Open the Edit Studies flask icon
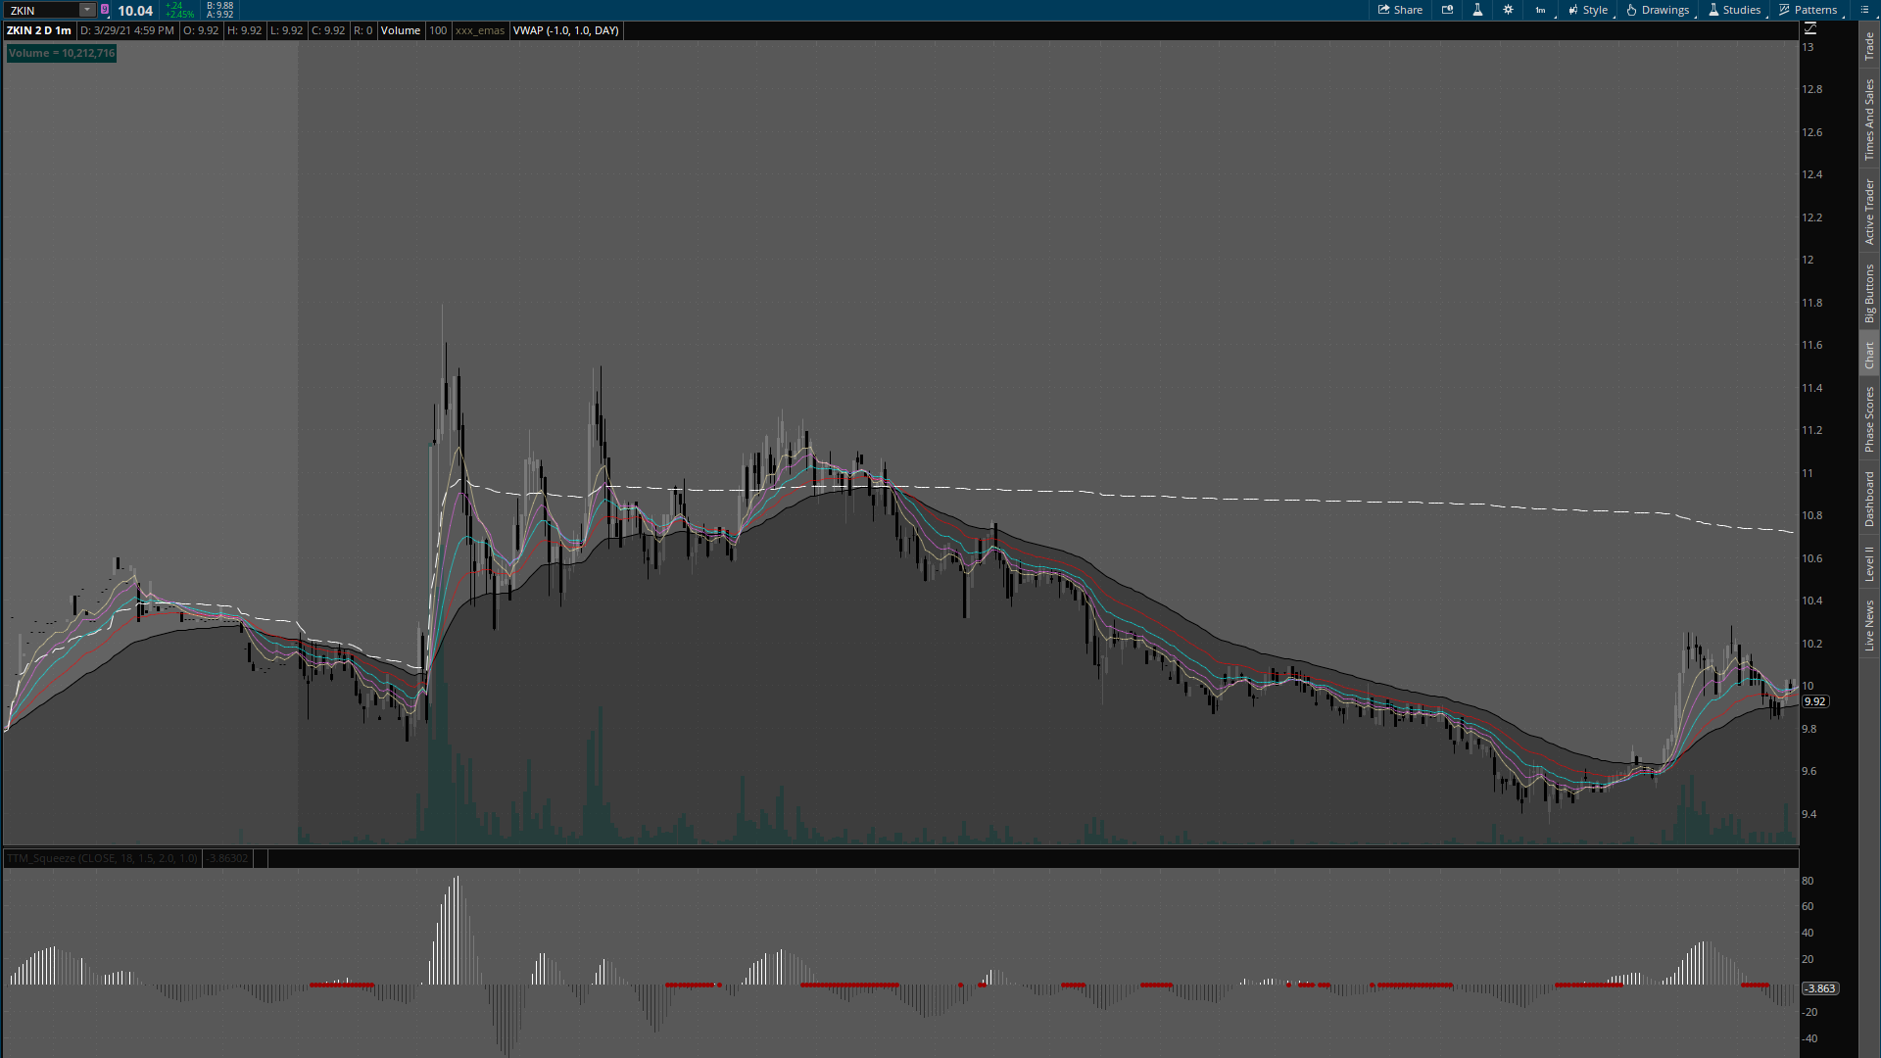The width and height of the screenshot is (1881, 1058). (x=1477, y=10)
